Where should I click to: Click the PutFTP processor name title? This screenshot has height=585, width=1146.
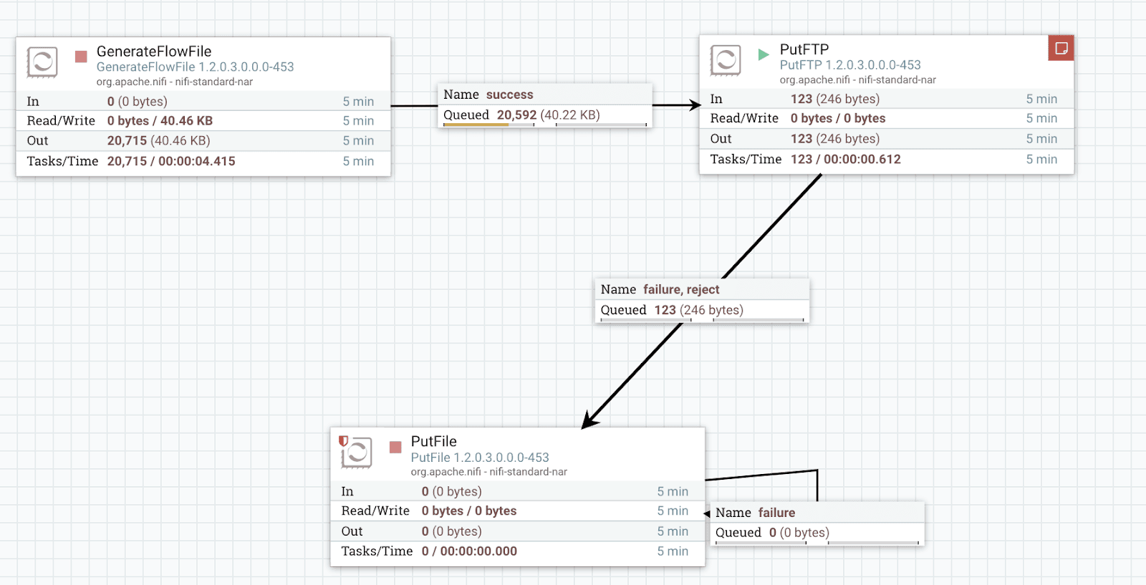804,49
